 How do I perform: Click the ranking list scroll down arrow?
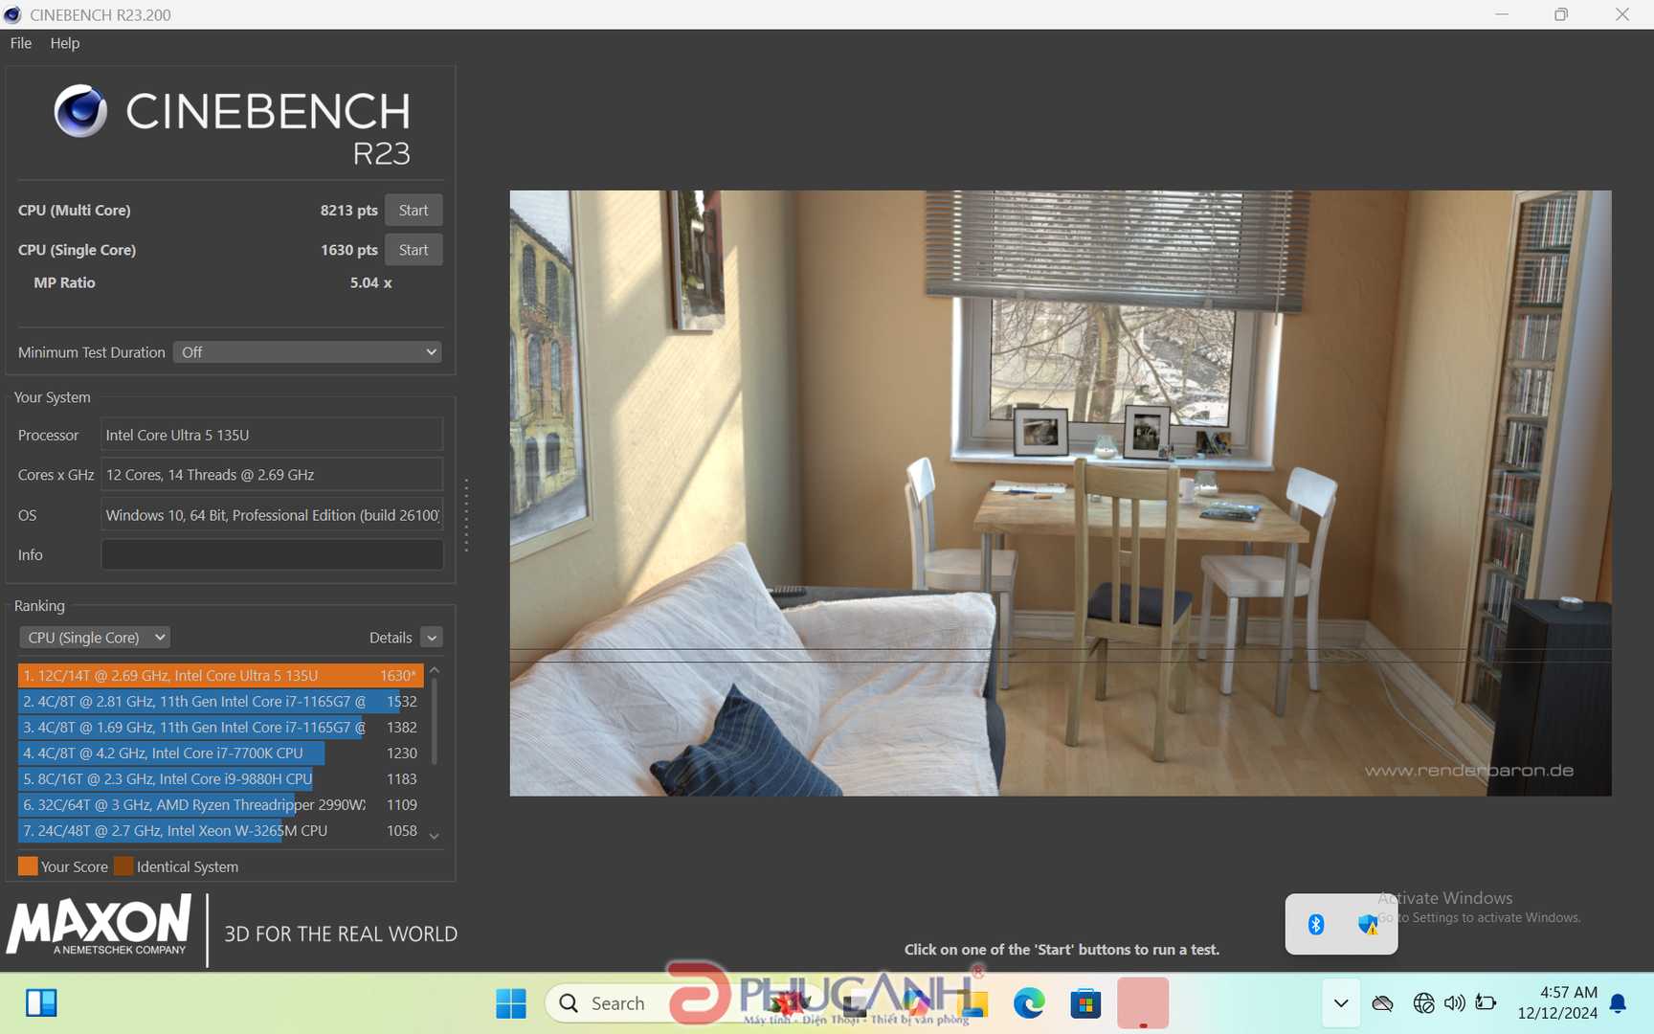click(x=434, y=836)
